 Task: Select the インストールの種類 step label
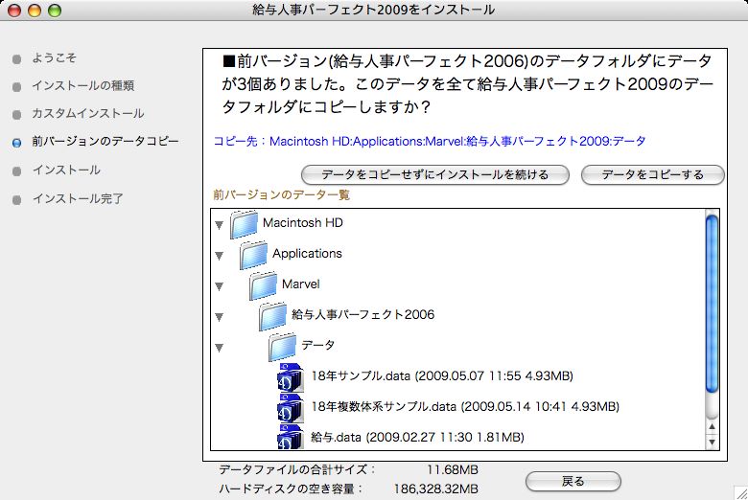[x=83, y=86]
